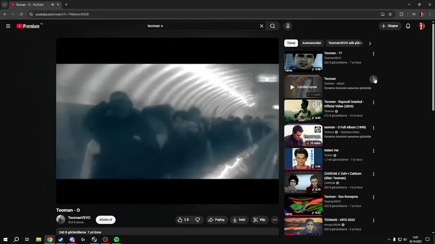Open Steam from the taskbar
Image resolution: width=435 pixels, height=244 pixels.
61,240
